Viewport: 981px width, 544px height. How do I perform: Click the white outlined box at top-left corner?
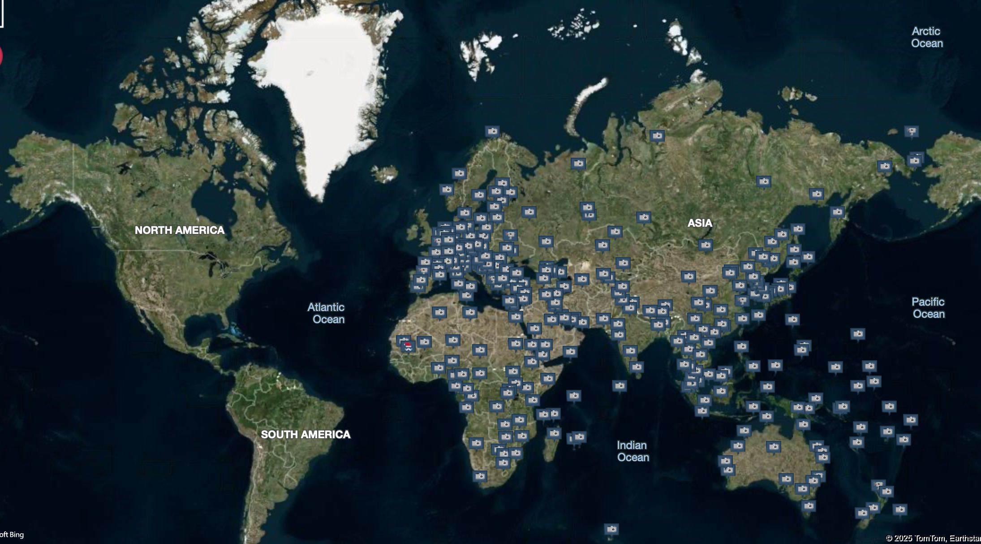tap(1, 13)
